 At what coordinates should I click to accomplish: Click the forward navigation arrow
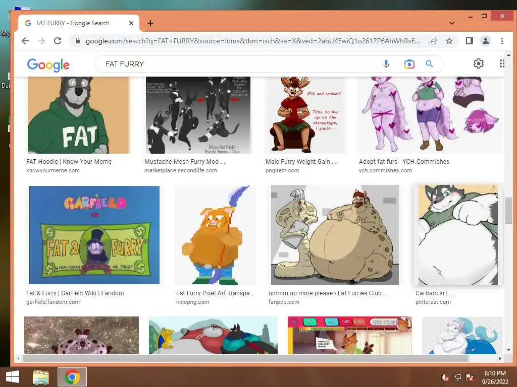(x=41, y=41)
